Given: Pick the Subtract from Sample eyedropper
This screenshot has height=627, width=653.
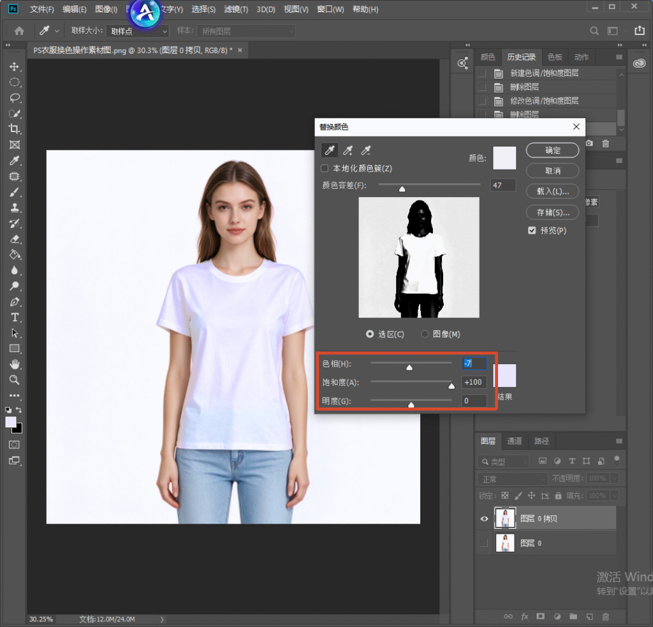Looking at the screenshot, I should click(365, 151).
